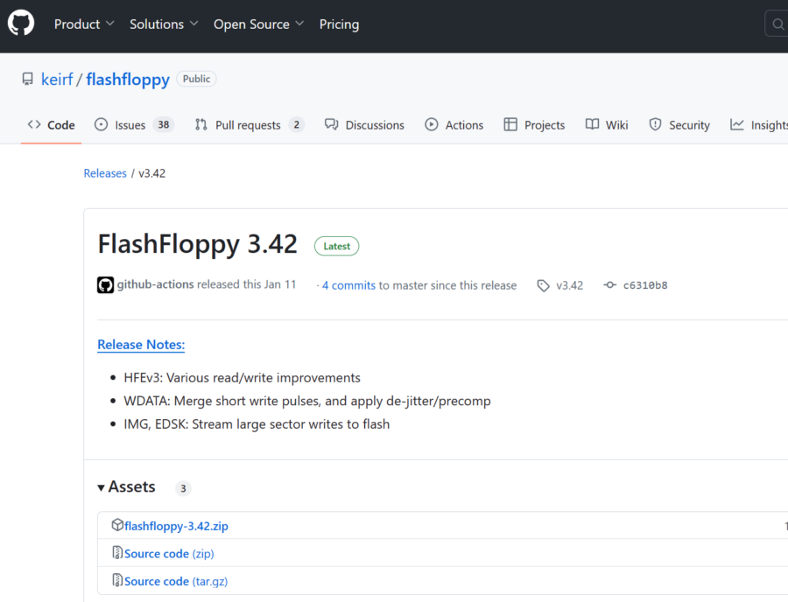788x602 pixels.
Task: Click the Latest release badge
Action: coord(337,246)
